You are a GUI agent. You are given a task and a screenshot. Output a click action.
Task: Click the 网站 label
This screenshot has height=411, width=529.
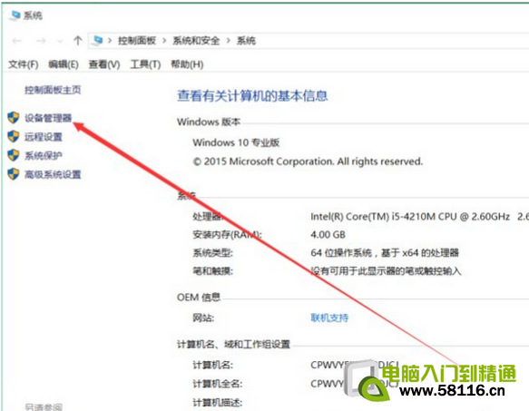pyautogui.click(x=203, y=318)
